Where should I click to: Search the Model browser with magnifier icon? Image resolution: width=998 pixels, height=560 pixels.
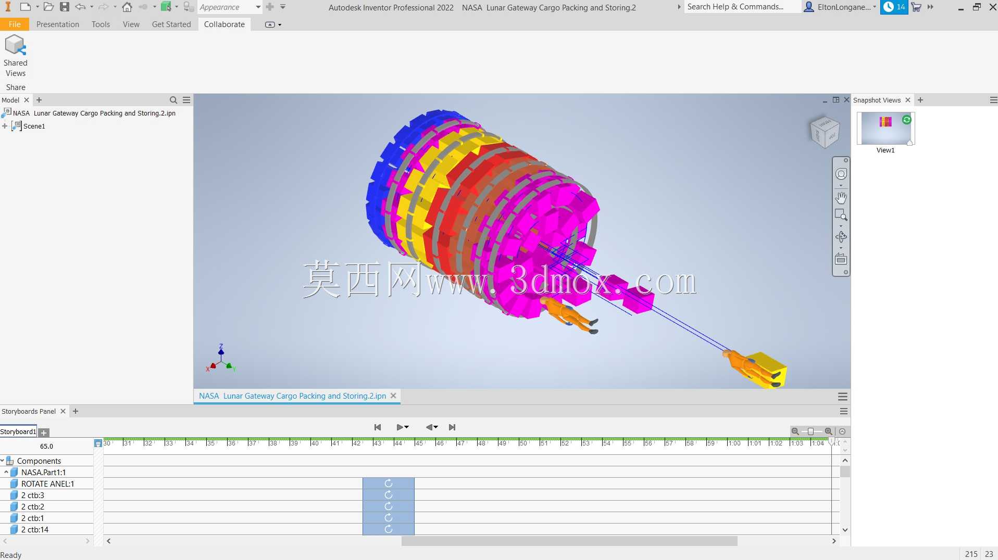click(x=173, y=100)
